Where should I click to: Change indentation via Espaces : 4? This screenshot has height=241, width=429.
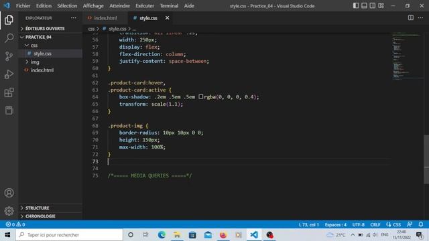336,225
